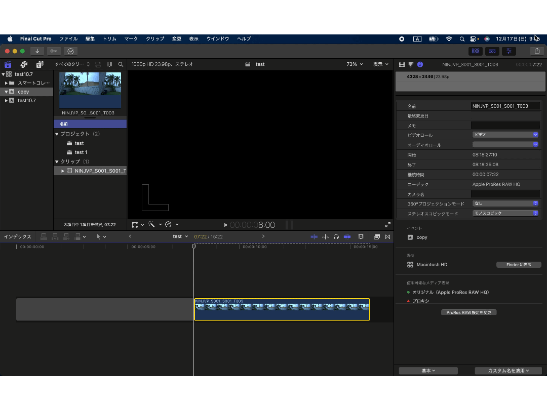Open the Share export button

click(x=537, y=51)
